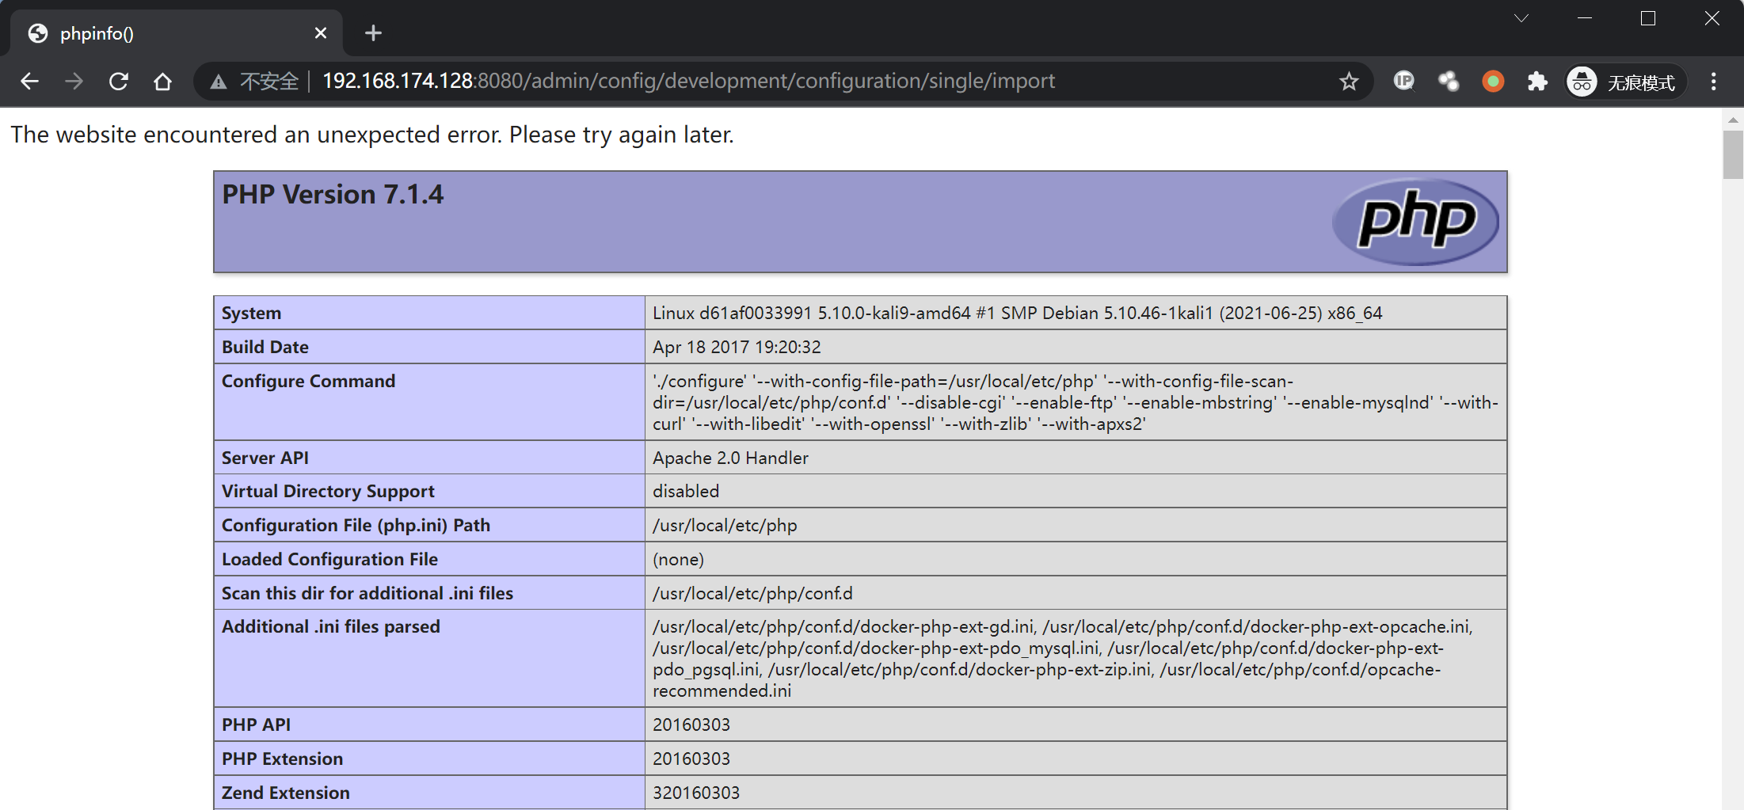
Task: Click the 不安全 security label
Action: tap(269, 82)
